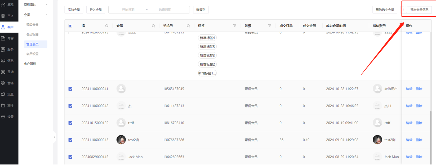This screenshot has width=436, height=165.
Task: Uncheck the row for member rtdf
Action: (x=70, y=123)
